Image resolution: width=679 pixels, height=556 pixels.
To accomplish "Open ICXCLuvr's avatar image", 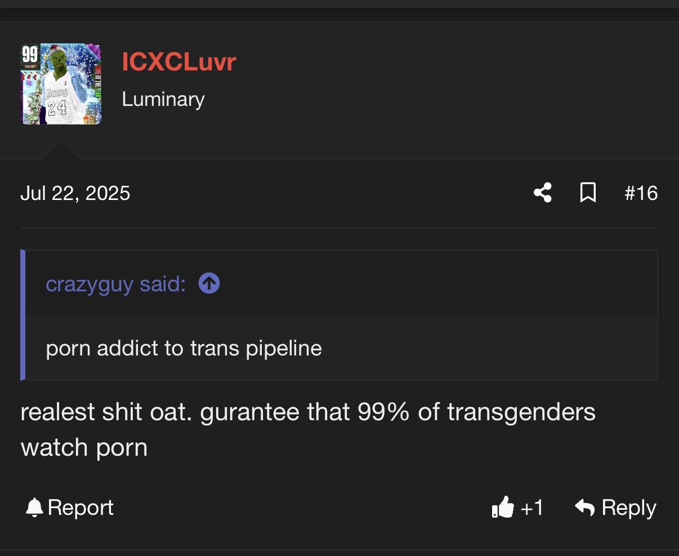I will 61,84.
